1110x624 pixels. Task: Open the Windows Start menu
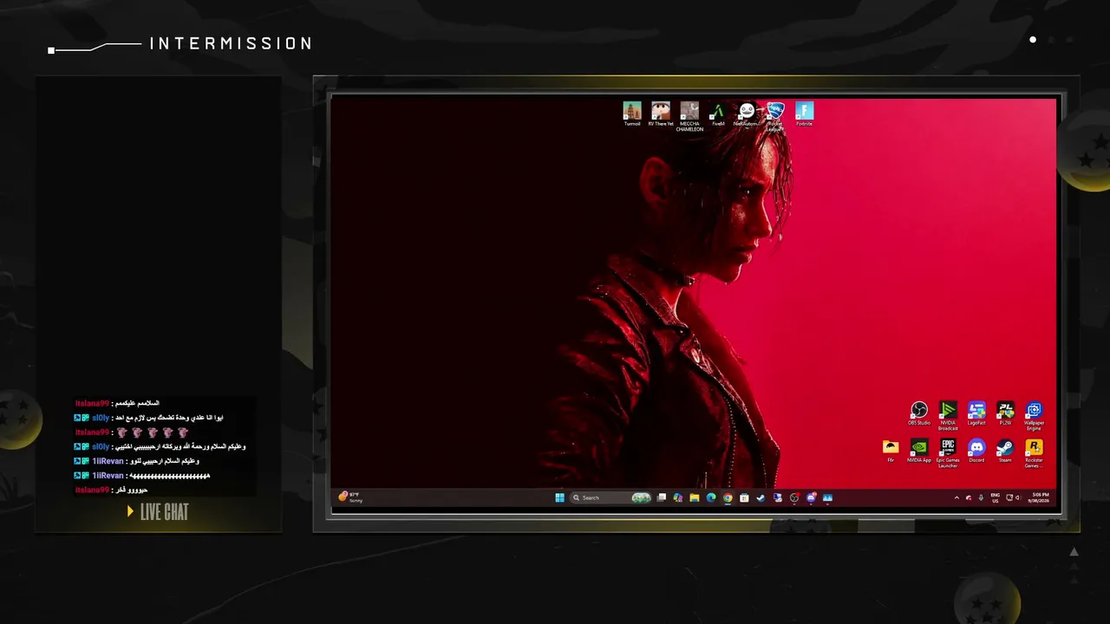pos(559,497)
